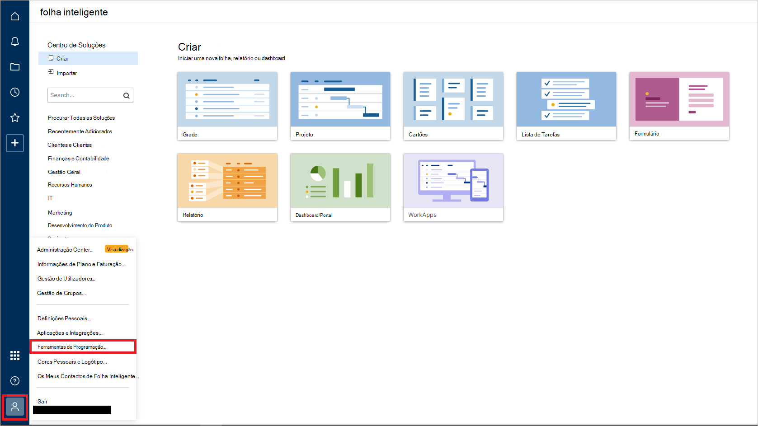The width and height of the screenshot is (758, 426).
Task: Click the Search input field
Action: coord(84,95)
